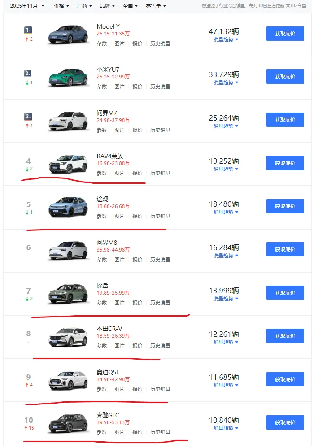
Task: View 图片 link for 本田CR-V
Action: tap(119, 346)
